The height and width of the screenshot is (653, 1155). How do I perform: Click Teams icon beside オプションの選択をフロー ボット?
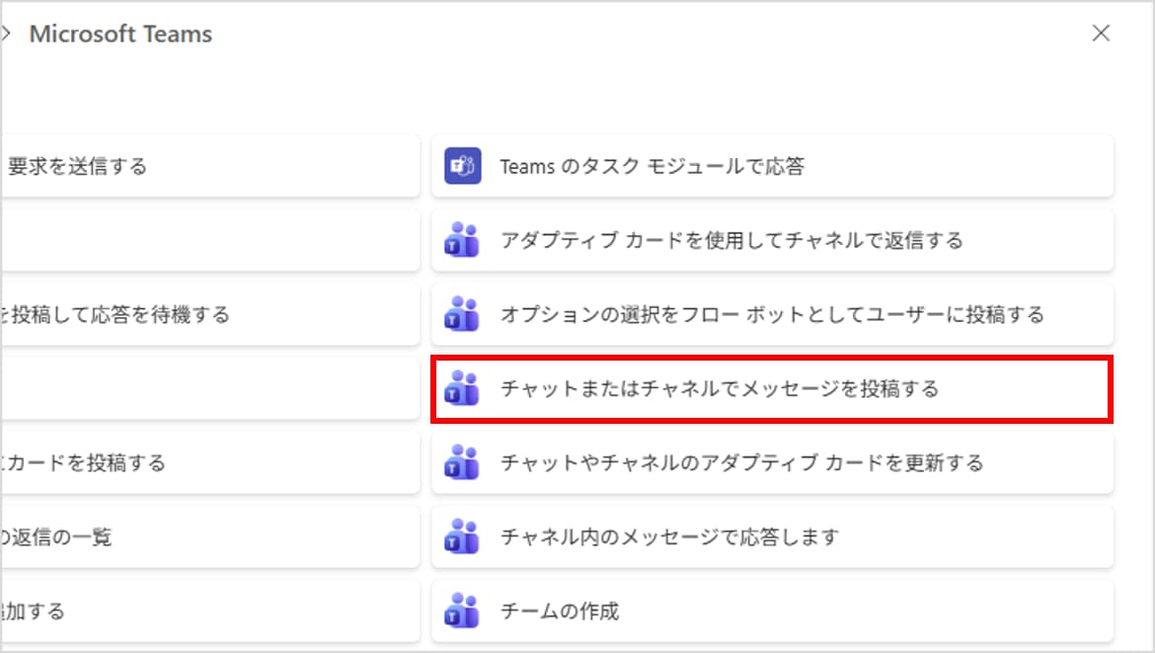coord(462,314)
